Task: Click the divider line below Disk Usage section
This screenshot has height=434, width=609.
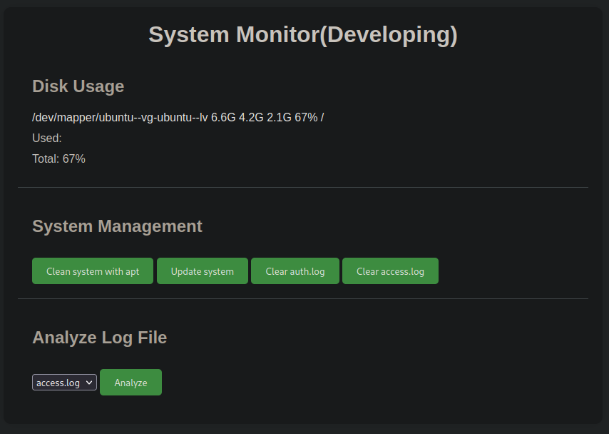Action: pos(303,187)
